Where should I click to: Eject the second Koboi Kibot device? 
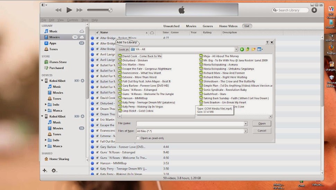(x=82, y=116)
